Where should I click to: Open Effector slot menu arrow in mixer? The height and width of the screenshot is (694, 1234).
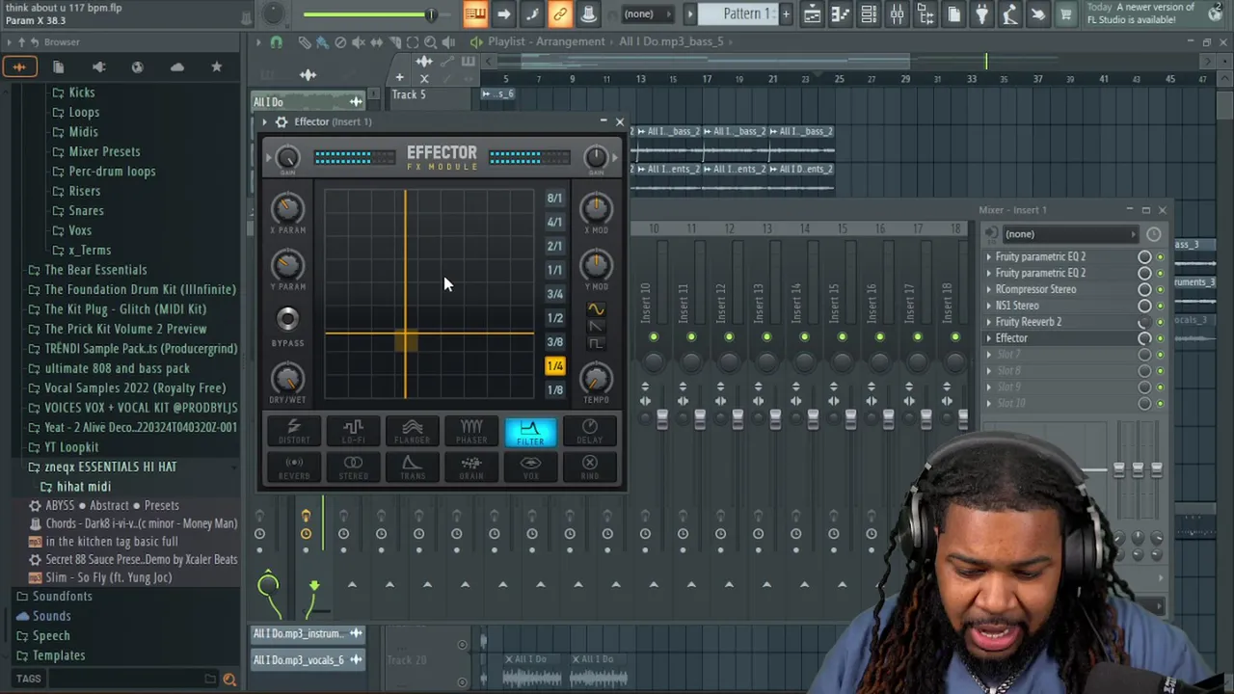(988, 338)
